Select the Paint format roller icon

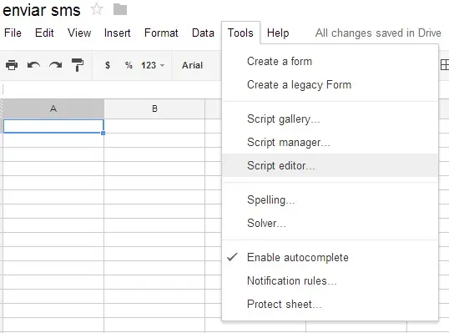click(x=78, y=65)
